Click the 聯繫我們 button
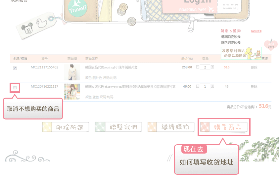 point(118,127)
